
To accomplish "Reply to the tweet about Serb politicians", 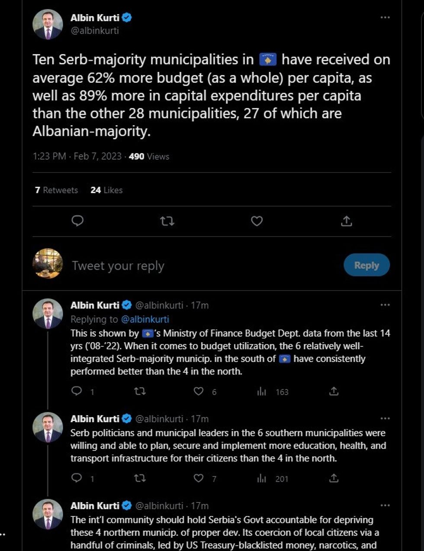I will (77, 478).
